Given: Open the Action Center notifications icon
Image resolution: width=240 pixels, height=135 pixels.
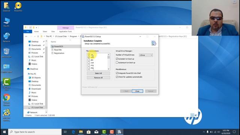Looking at the screenshot, I should (234, 132).
